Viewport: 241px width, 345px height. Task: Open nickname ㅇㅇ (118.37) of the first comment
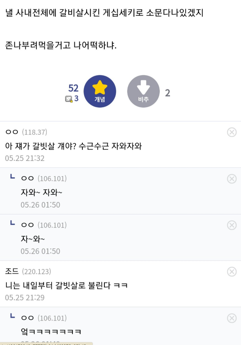point(26,132)
